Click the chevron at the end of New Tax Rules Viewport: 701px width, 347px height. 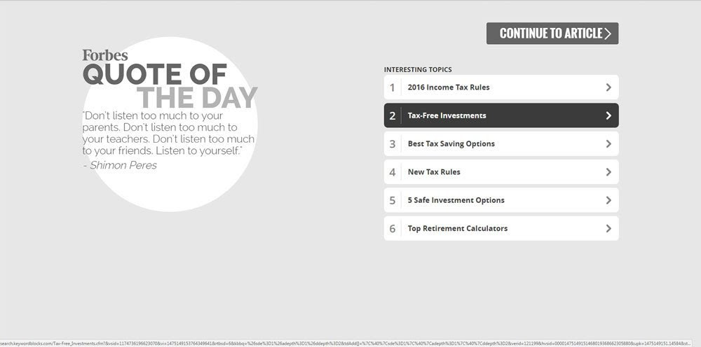(608, 172)
